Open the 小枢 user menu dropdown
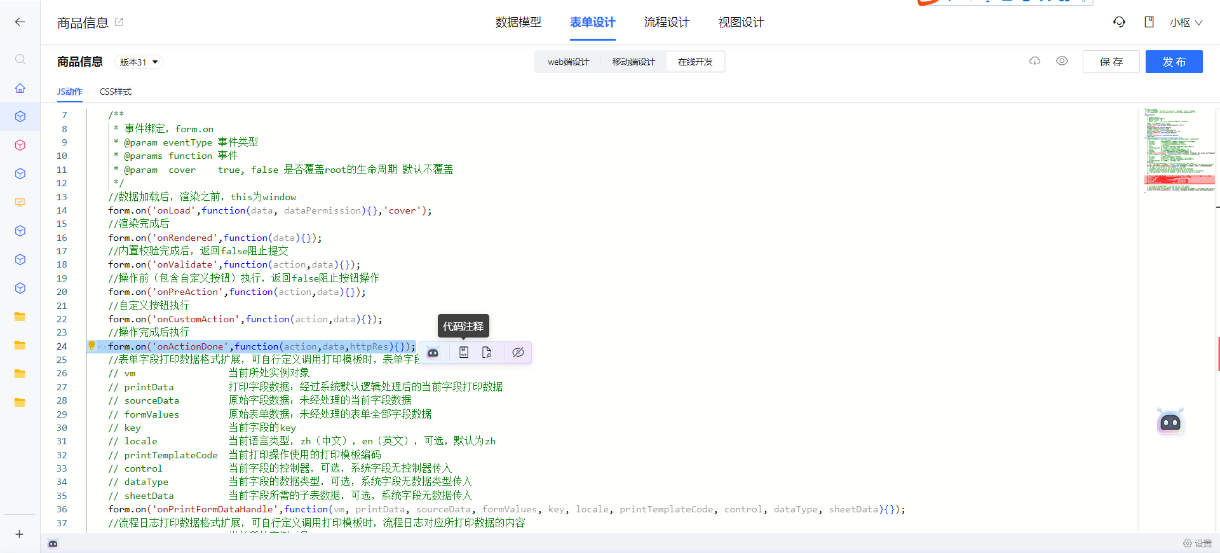The height and width of the screenshot is (553, 1220). point(1186,22)
